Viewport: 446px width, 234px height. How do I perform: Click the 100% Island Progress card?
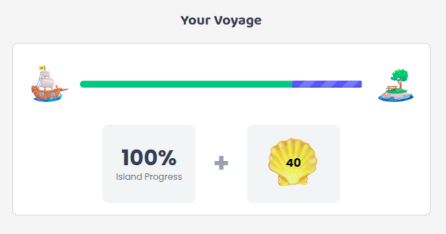tap(149, 164)
